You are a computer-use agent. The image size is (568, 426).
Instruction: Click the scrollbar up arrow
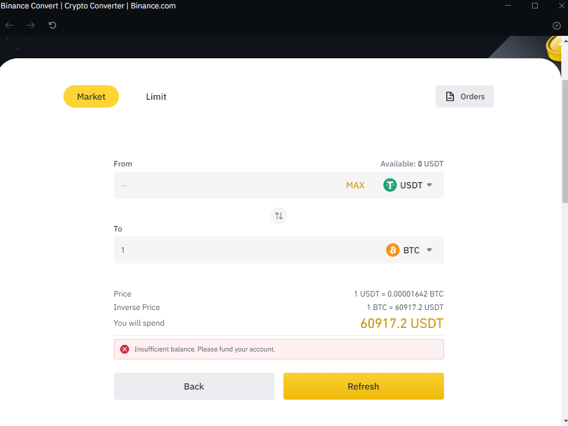(x=565, y=40)
